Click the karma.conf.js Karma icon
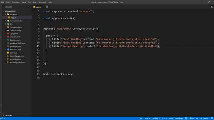 8,40
